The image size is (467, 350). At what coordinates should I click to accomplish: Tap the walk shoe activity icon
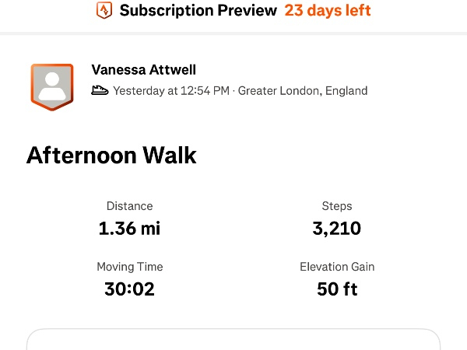[100, 91]
